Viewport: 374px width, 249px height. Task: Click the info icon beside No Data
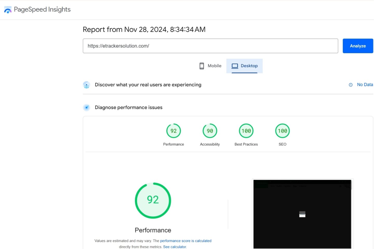pos(351,85)
